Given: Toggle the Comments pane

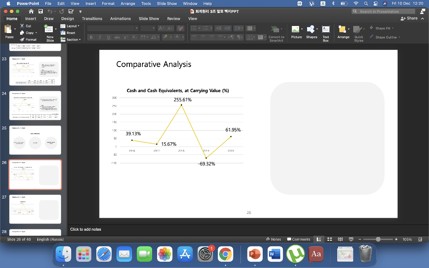Looking at the screenshot, I should point(298,239).
